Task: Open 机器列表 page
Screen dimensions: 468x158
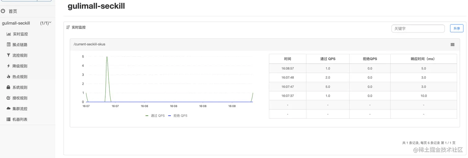Action: click(x=20, y=120)
